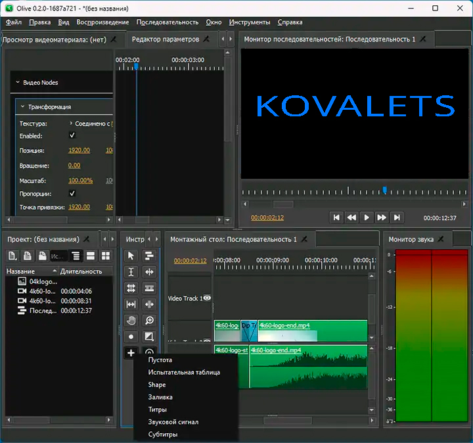Select the Pointer tool

tap(131, 256)
